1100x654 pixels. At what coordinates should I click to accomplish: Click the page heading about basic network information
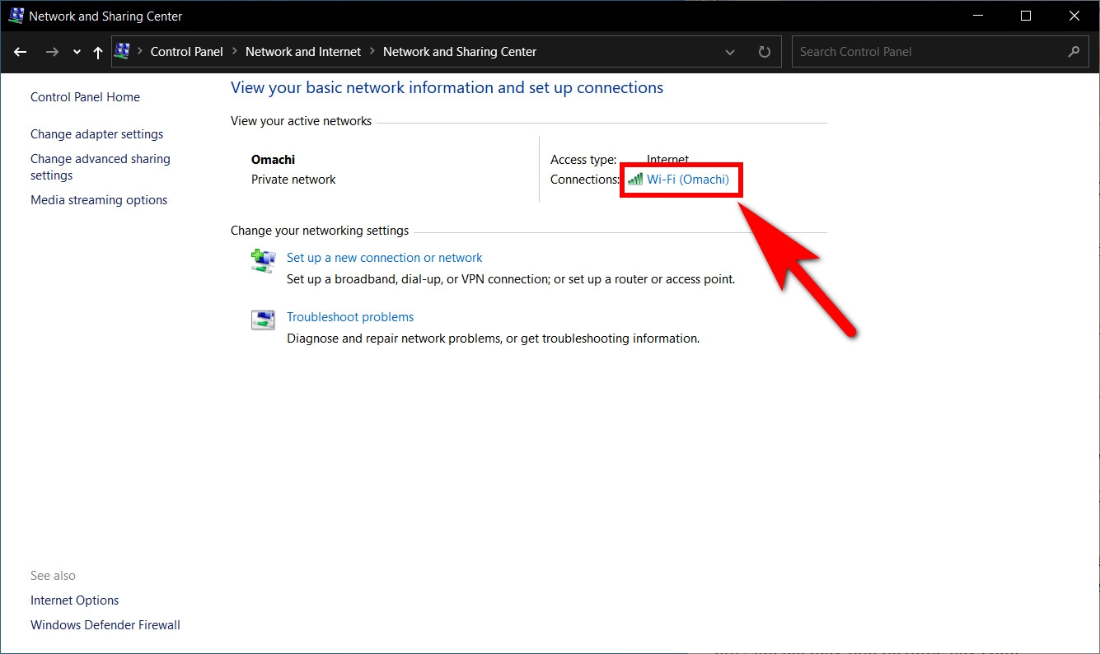click(447, 87)
